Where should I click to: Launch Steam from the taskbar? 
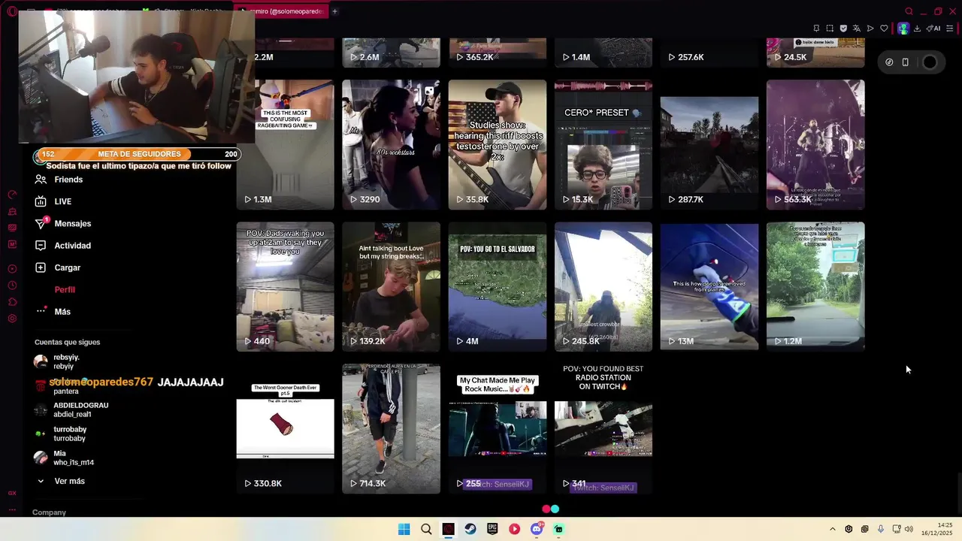pos(470,529)
